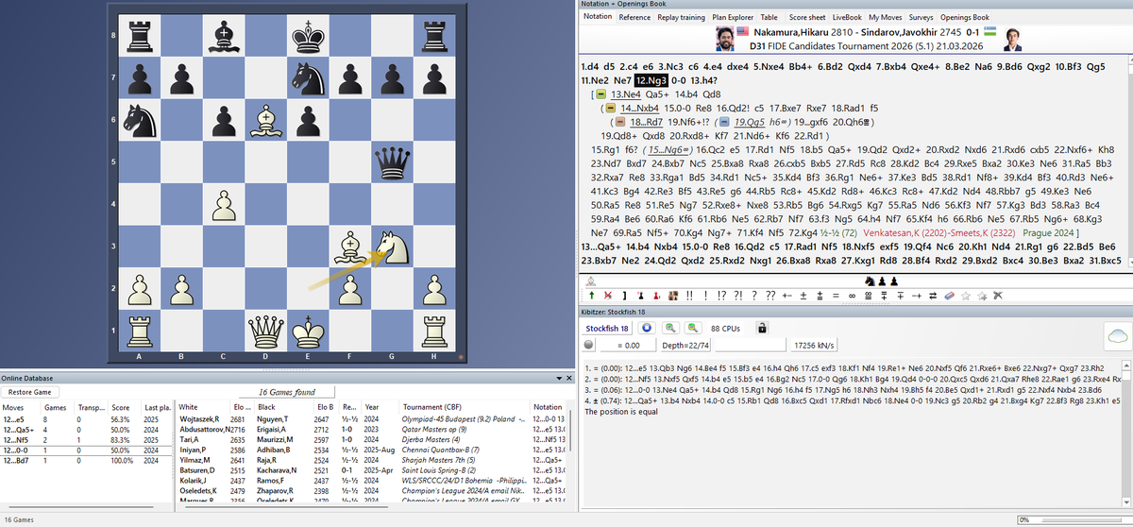Screen dimensions: 1133x527
Task: Click the first star icon in annotation bar
Action: pos(966,295)
